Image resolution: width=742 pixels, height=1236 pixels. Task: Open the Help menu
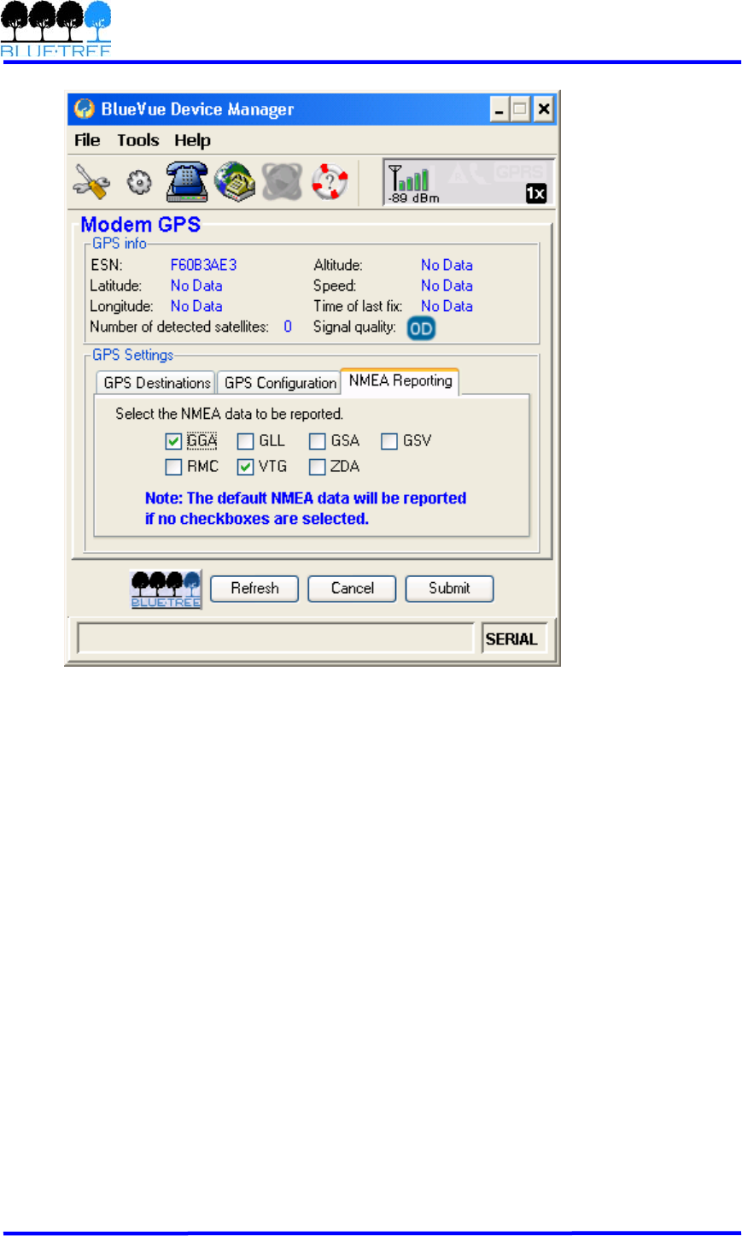193,140
